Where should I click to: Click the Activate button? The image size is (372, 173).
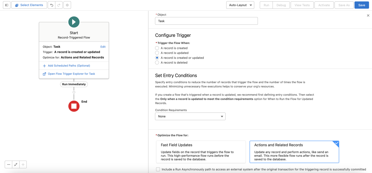tap(324, 5)
